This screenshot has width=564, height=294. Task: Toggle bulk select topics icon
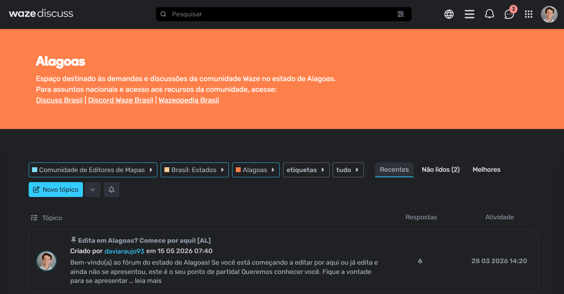click(x=34, y=218)
